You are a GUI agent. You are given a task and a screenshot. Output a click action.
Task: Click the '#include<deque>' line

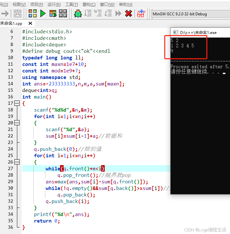pos(44,45)
